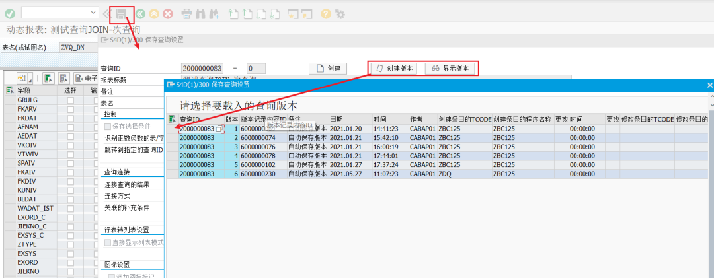
Task: Tick the 选择 checkbox for WADAT_IST
Action: [71, 209]
